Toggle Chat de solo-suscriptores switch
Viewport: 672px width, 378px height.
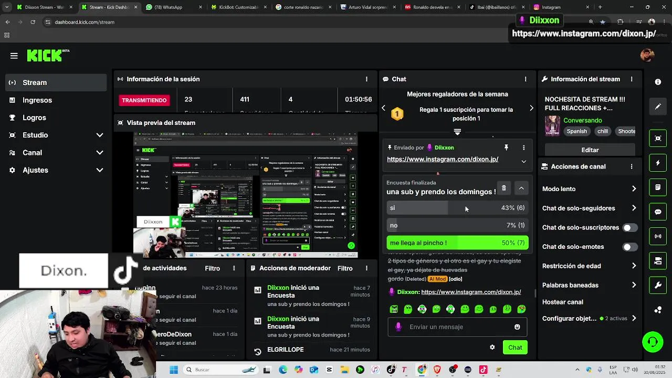(629, 228)
